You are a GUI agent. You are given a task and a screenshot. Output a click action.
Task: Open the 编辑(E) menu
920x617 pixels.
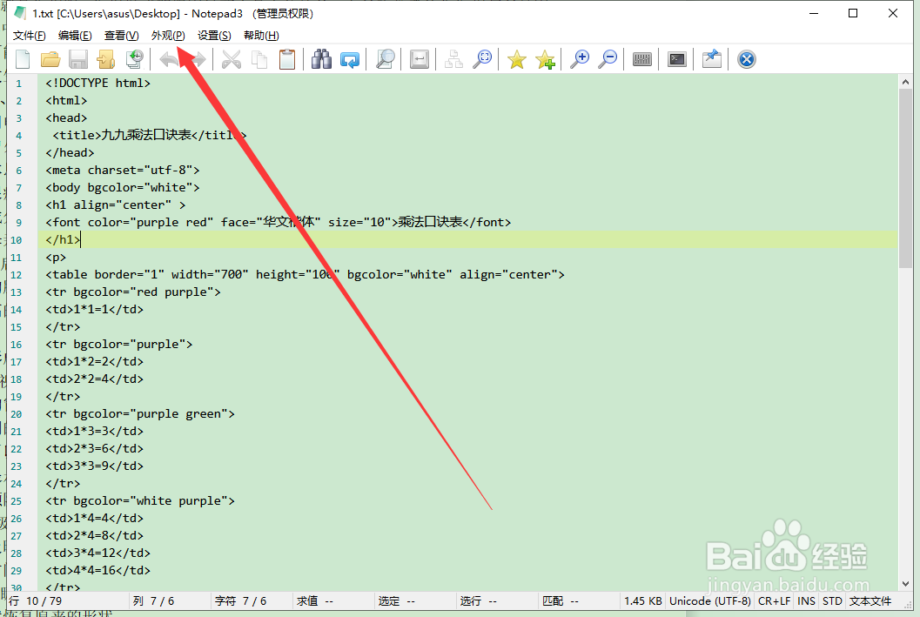click(75, 35)
